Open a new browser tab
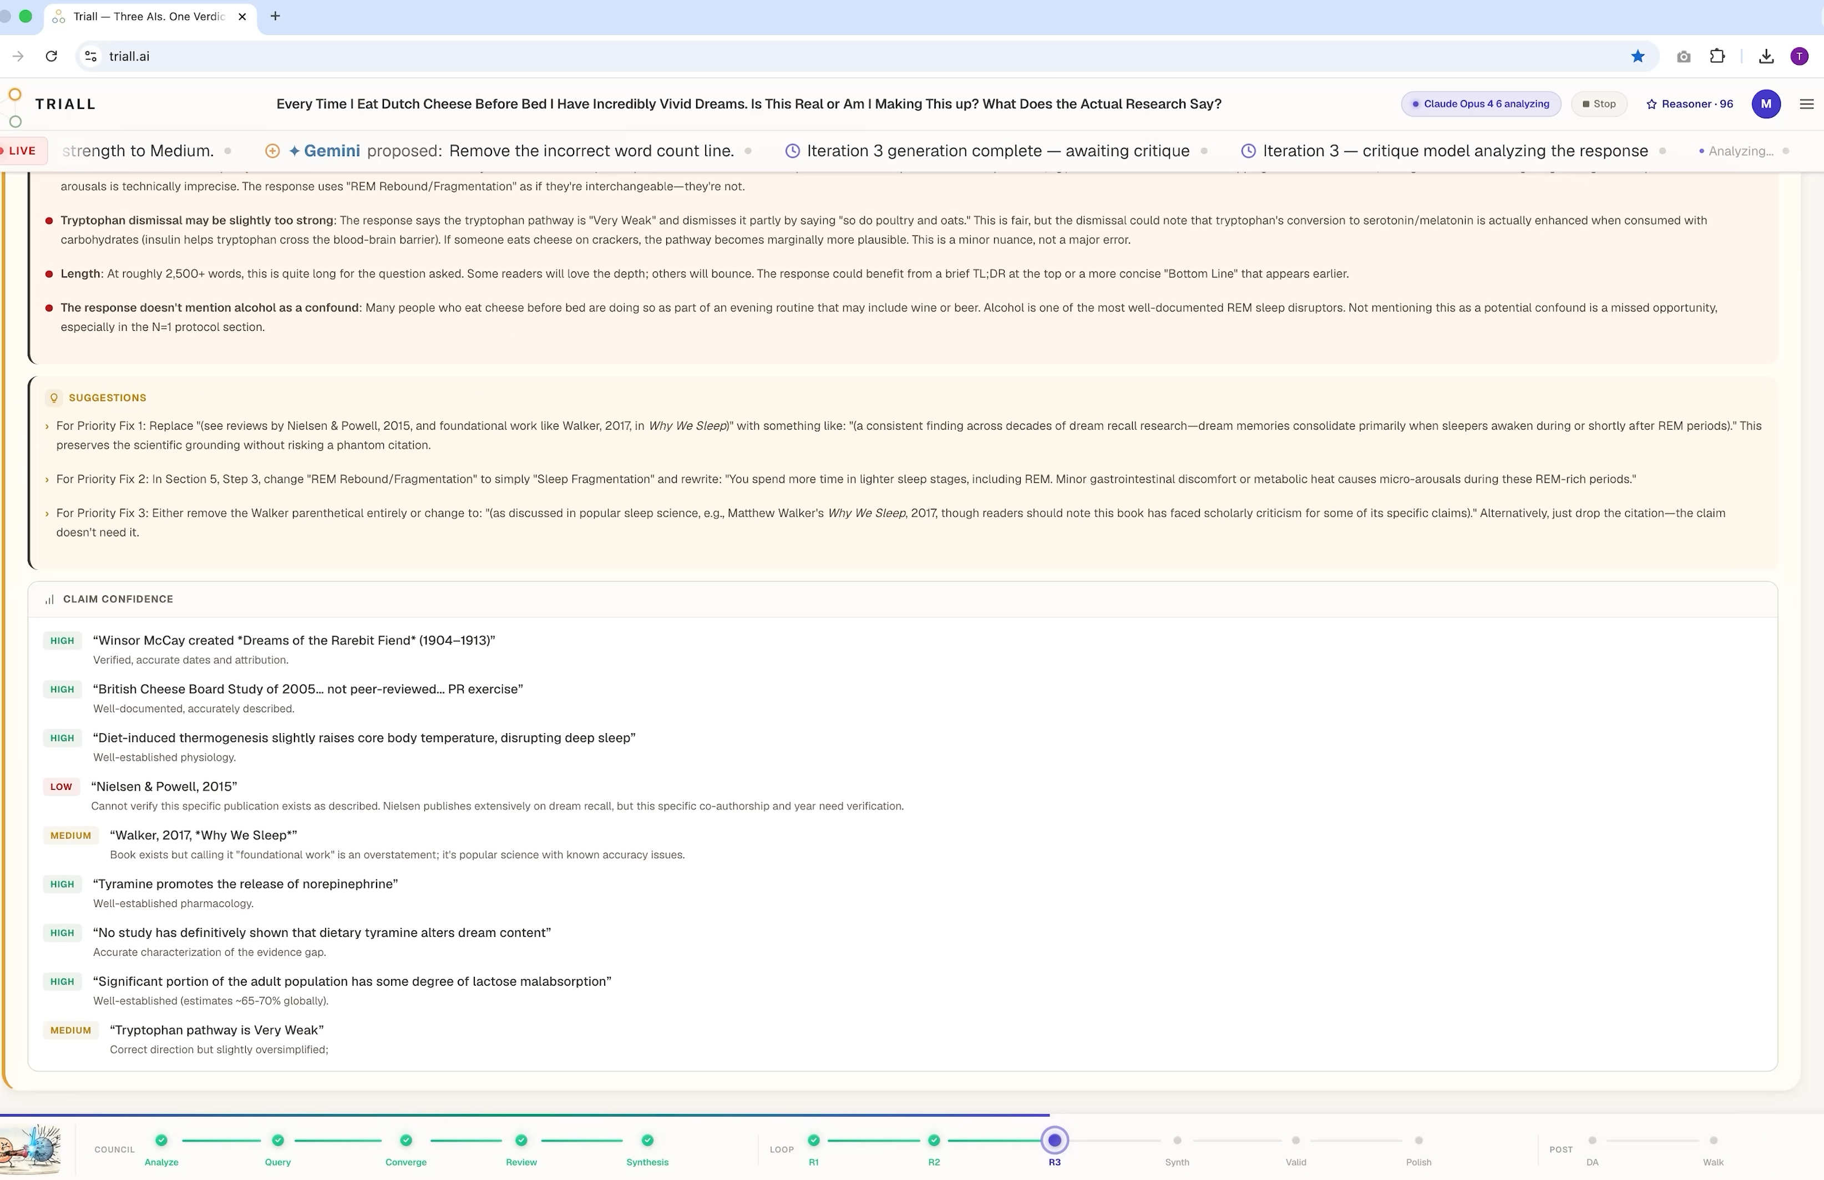Viewport: 1824px width, 1180px height. [275, 16]
